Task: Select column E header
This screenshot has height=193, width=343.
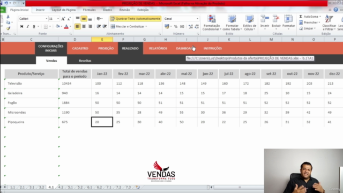Action: 102,39
